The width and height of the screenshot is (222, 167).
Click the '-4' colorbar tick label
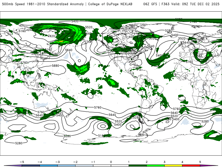pyautogui.click(x=40, y=162)
